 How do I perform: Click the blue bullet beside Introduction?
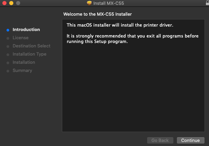[8, 30]
